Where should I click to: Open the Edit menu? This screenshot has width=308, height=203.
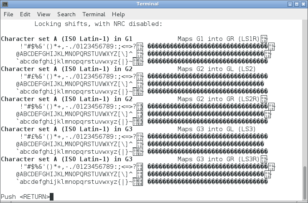pos(25,14)
